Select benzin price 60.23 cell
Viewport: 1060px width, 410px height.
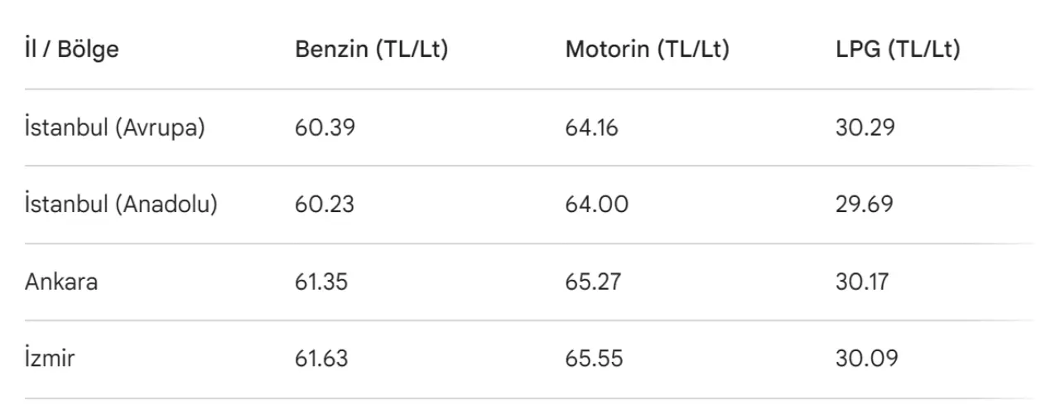[325, 205]
